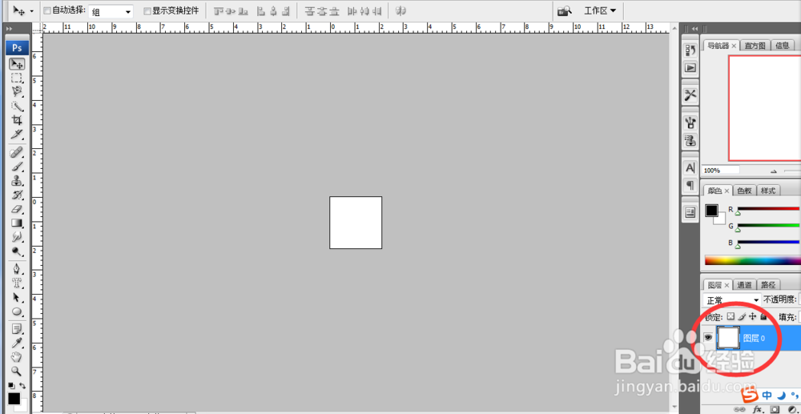Select the Smudge/Blur tool
Image resolution: width=801 pixels, height=414 pixels.
click(17, 237)
